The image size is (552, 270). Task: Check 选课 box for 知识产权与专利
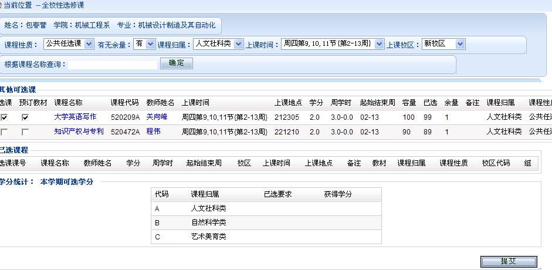coord(4,132)
